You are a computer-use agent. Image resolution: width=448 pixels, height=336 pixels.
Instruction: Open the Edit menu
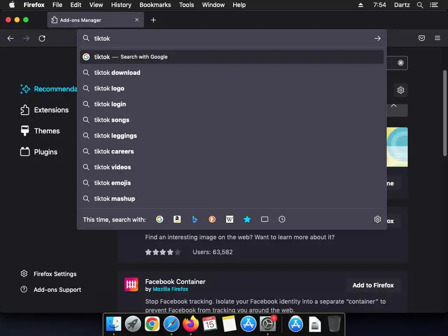click(76, 5)
